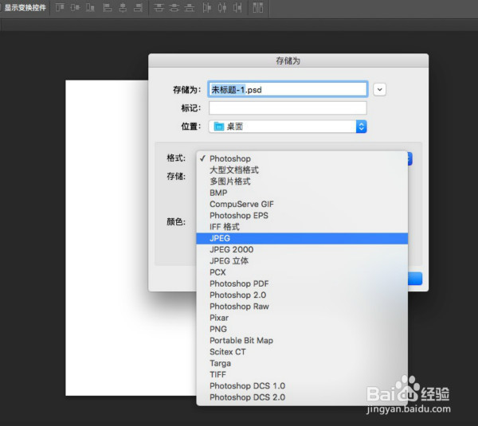The width and height of the screenshot is (478, 426).
Task: Choose Photoshop DCS 2.0 format
Action: [x=302, y=397]
